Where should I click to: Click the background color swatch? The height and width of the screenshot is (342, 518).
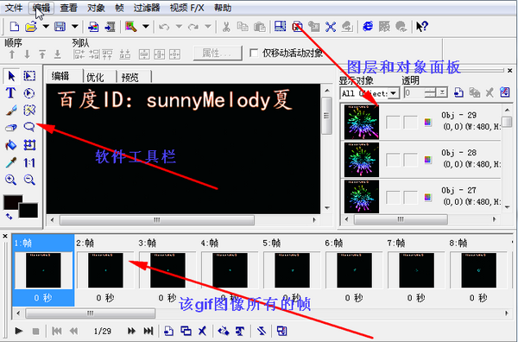click(x=29, y=212)
